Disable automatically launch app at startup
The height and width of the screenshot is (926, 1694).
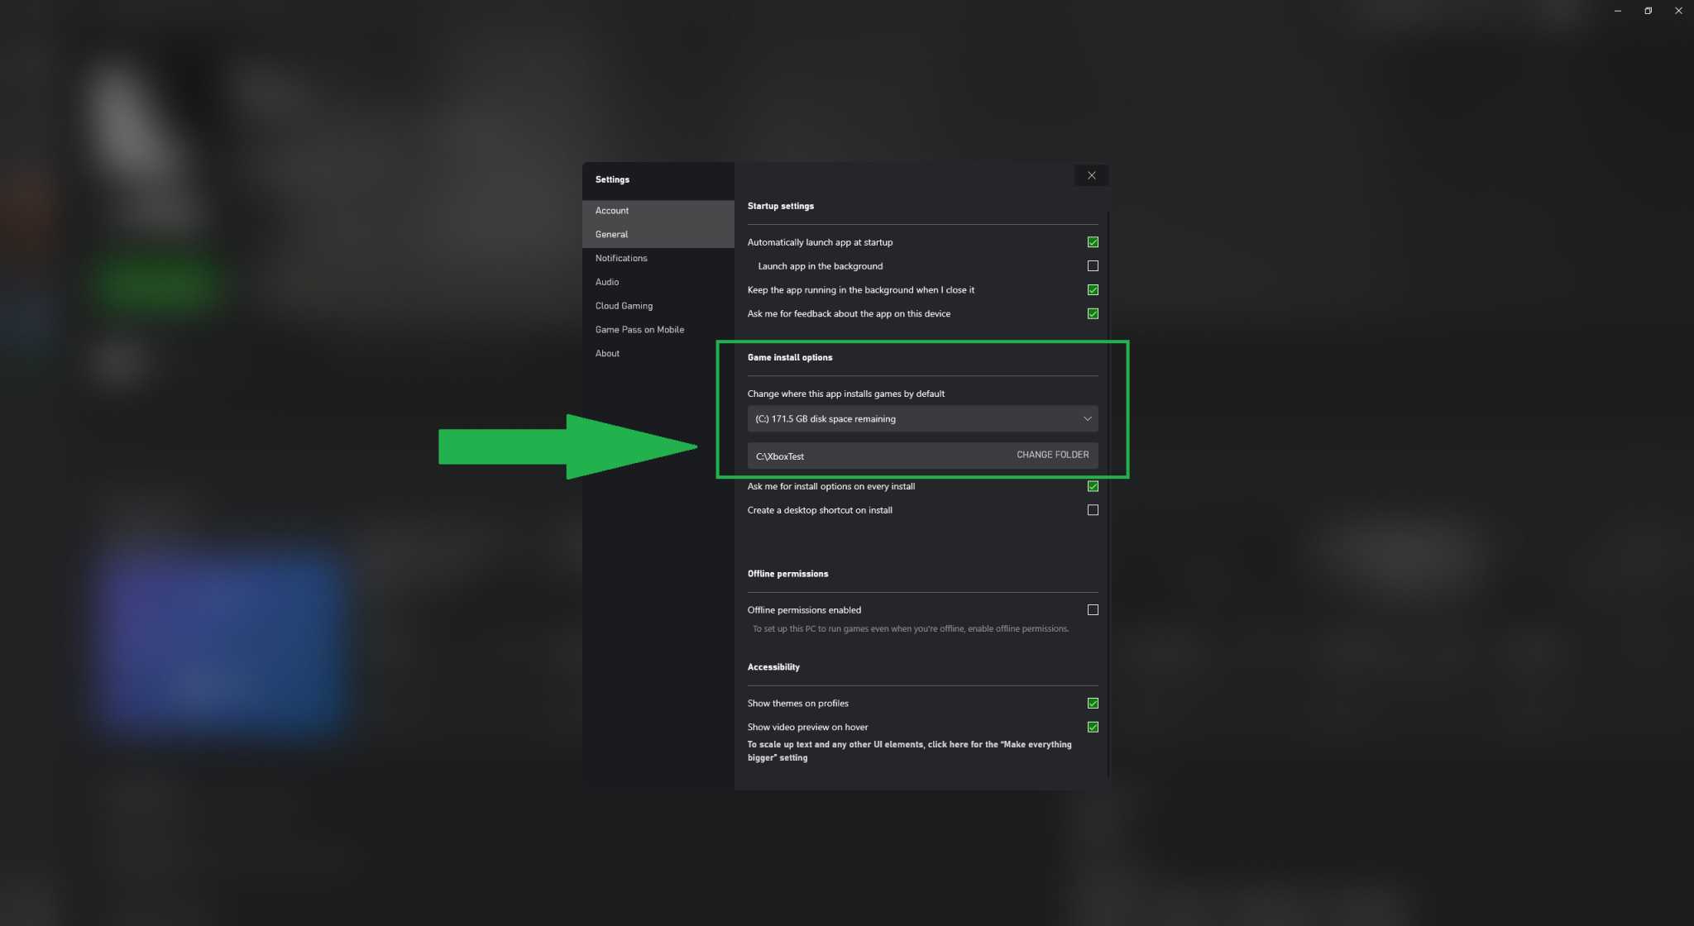(1092, 241)
